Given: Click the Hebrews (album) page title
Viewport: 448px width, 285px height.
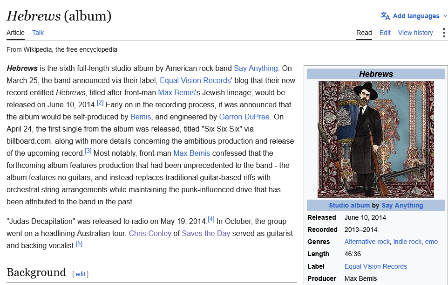Looking at the screenshot, I should pyautogui.click(x=59, y=16).
